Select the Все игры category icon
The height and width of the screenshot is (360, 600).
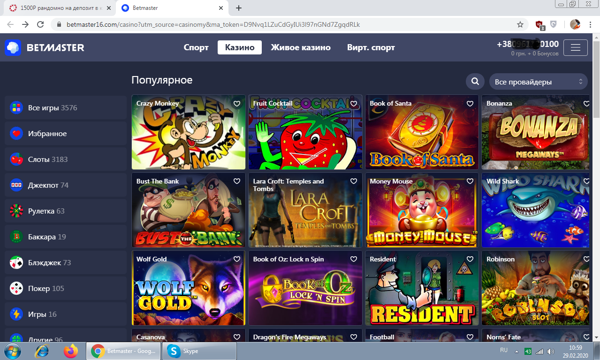coord(16,107)
